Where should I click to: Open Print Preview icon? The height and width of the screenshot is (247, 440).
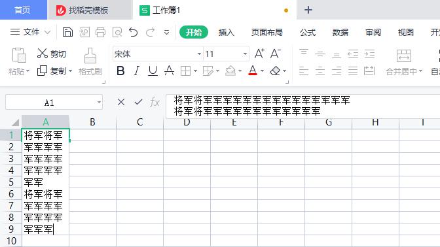(x=117, y=32)
